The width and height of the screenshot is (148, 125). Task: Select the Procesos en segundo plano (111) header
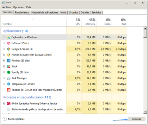click(x=27, y=97)
